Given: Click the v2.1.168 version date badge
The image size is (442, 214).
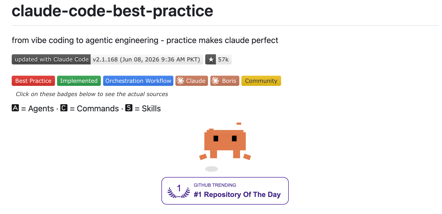Looking at the screenshot, I should (x=147, y=59).
